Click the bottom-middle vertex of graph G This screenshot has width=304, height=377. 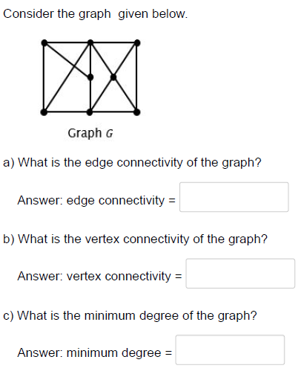[x=90, y=112]
